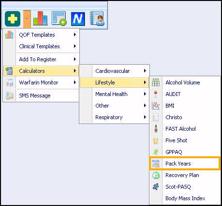Open Add To Register submenu
The height and width of the screenshot is (206, 222).
[x=41, y=59]
